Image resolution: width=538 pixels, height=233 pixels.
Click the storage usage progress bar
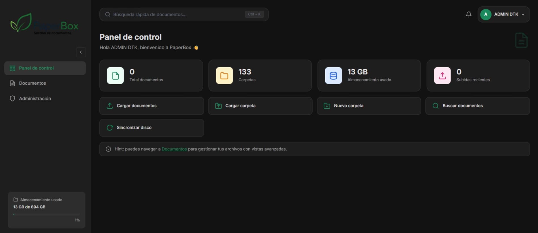pos(46,215)
